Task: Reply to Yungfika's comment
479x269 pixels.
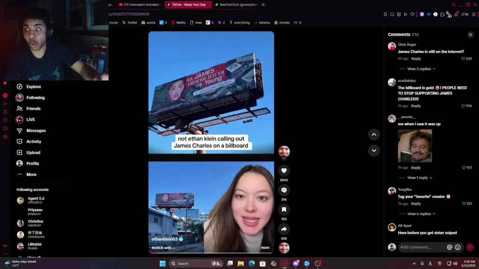Action: point(415,204)
